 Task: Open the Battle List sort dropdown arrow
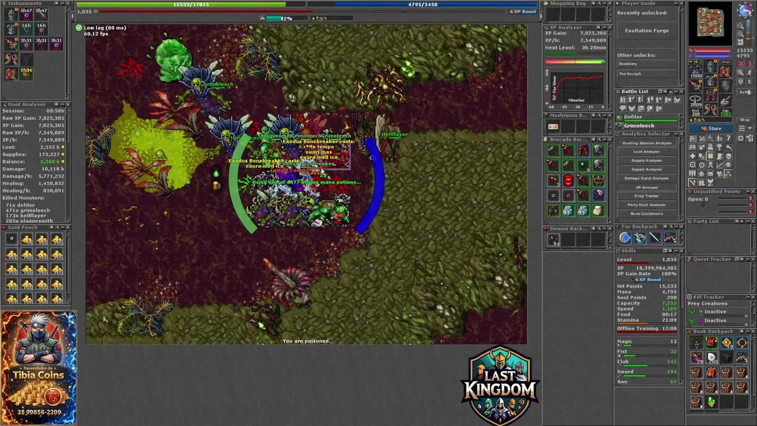671,92
